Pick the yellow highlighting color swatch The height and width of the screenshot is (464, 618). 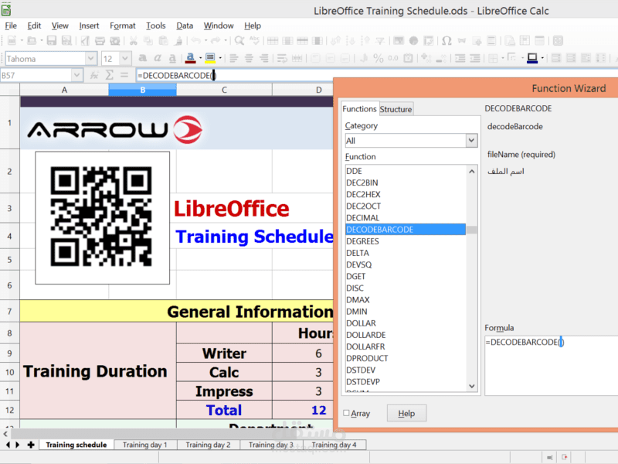tap(209, 60)
